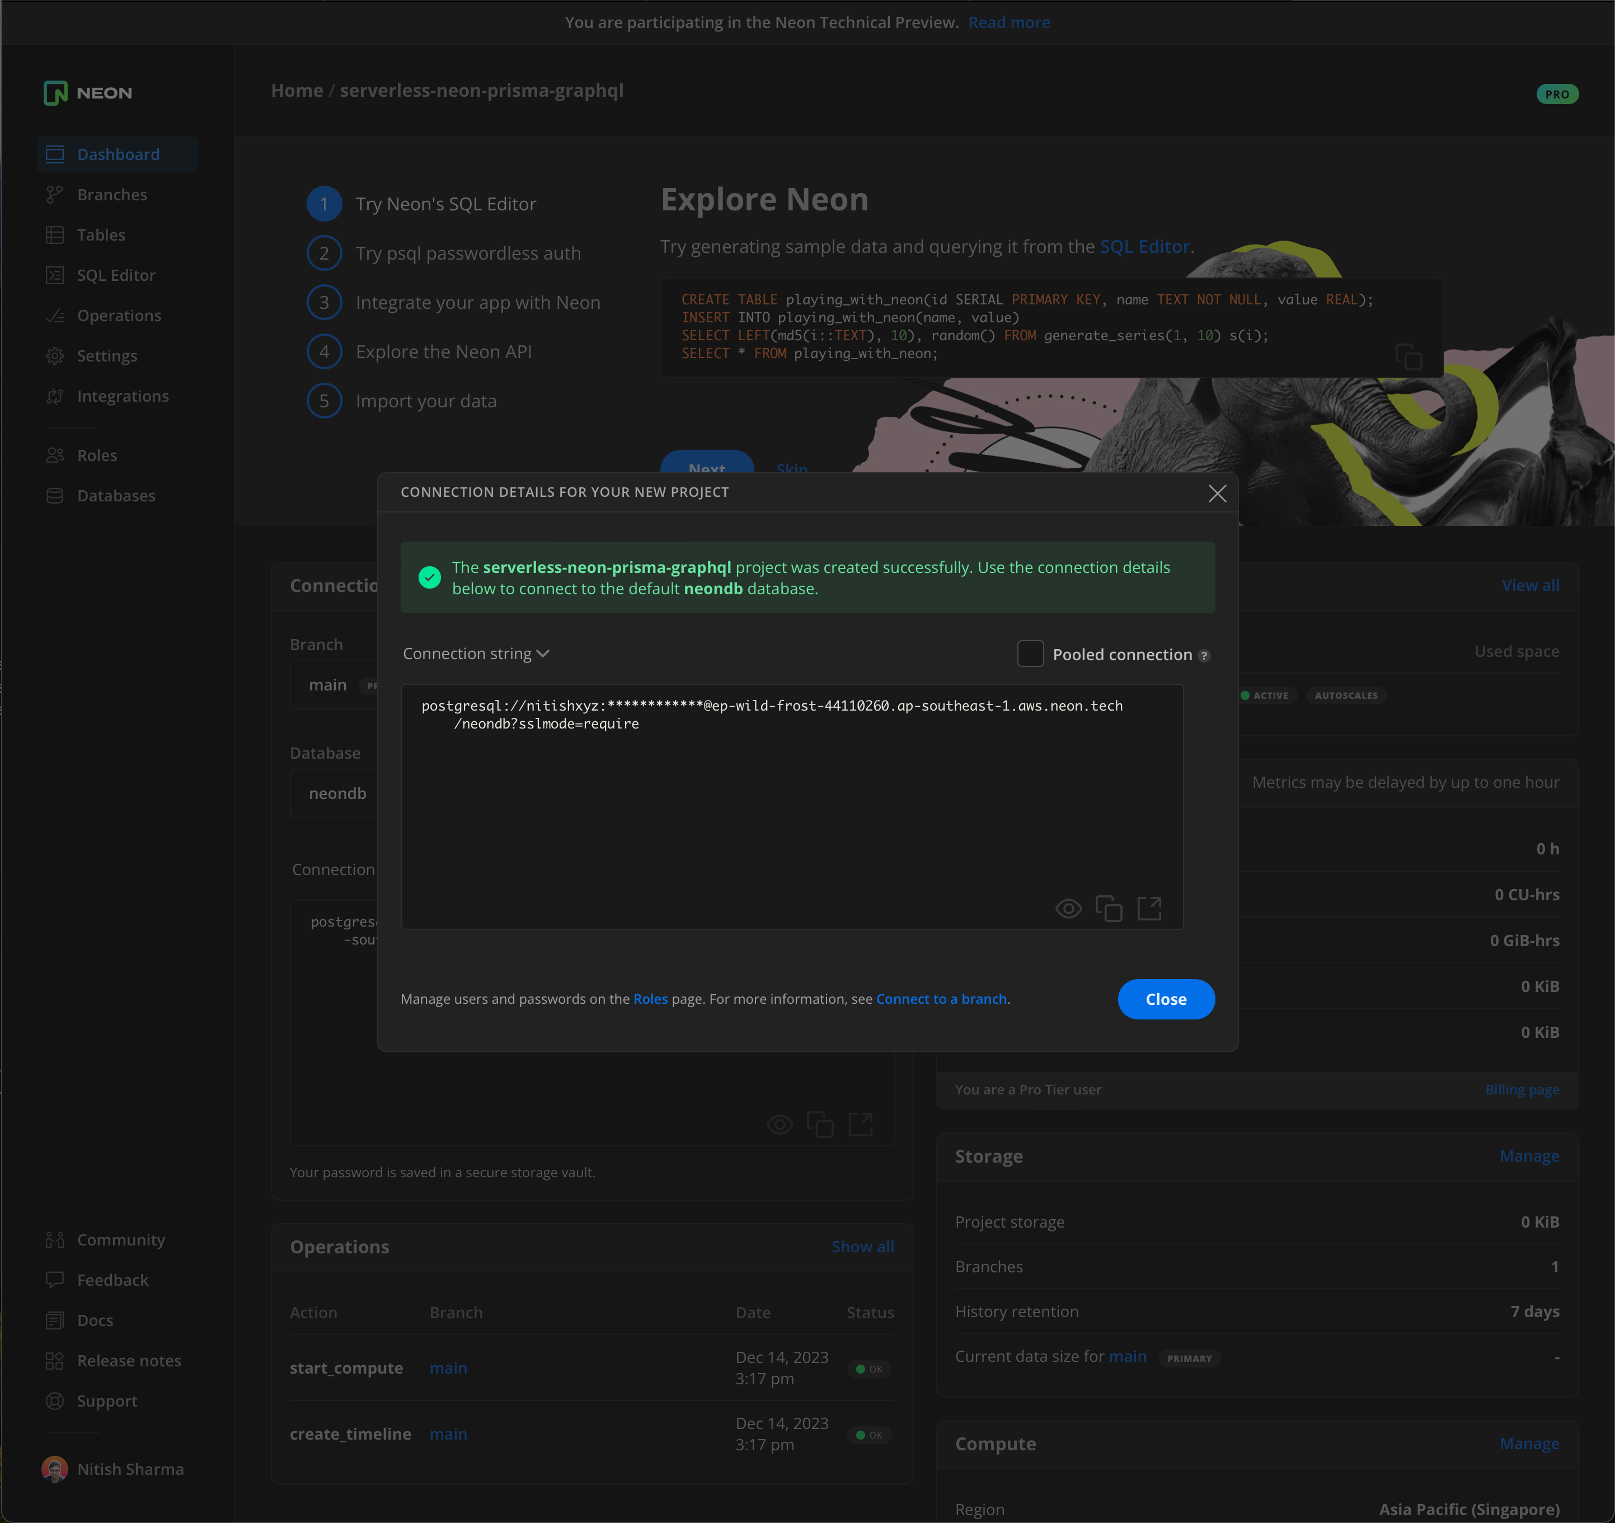Go to Home breadcrumb
The height and width of the screenshot is (1523, 1615).
[x=297, y=90]
